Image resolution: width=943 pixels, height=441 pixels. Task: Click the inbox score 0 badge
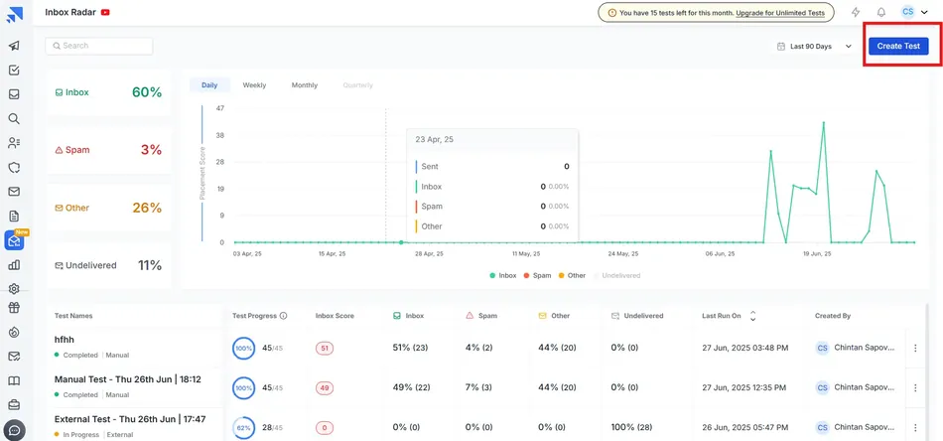(x=325, y=428)
